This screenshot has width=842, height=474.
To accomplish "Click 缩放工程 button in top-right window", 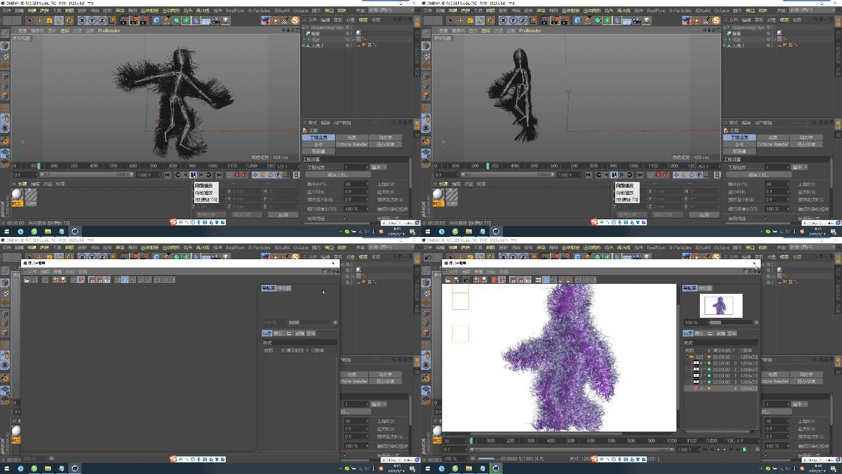I will click(760, 174).
